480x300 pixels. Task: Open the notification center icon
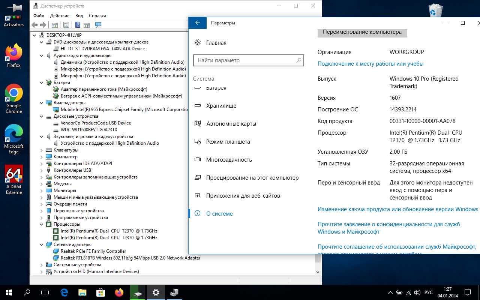[x=468, y=292]
